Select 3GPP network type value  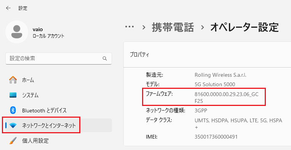click(201, 111)
